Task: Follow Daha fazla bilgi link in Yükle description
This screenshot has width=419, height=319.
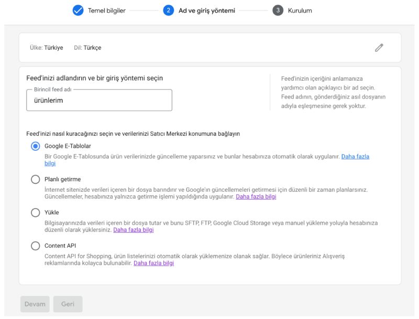Action: point(133,230)
